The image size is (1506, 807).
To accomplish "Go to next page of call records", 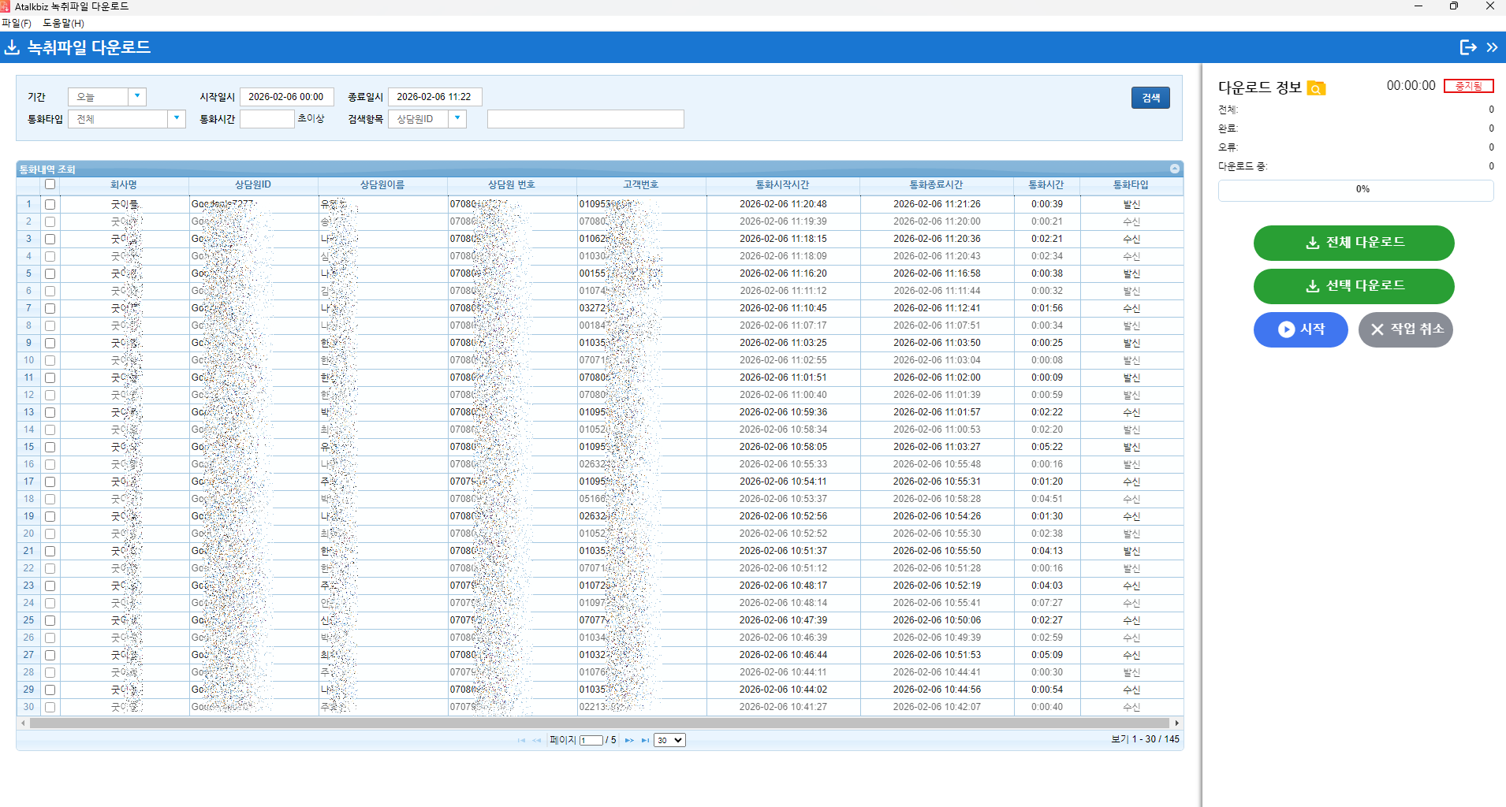I will 629,740.
